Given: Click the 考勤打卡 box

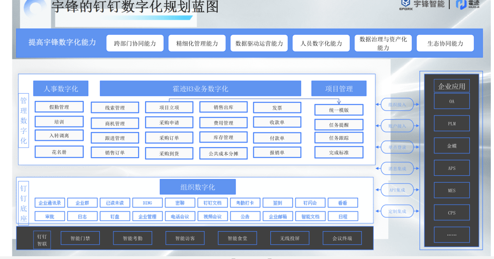Looking at the screenshot, I should (245, 203).
